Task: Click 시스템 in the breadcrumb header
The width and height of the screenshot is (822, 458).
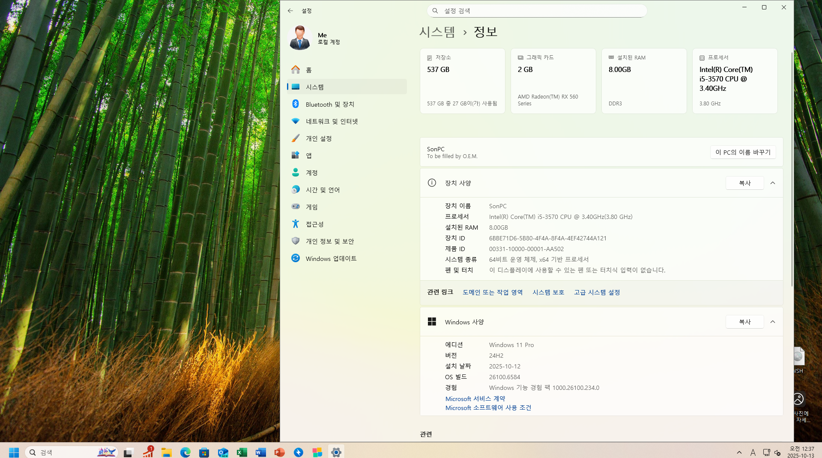Action: [437, 32]
